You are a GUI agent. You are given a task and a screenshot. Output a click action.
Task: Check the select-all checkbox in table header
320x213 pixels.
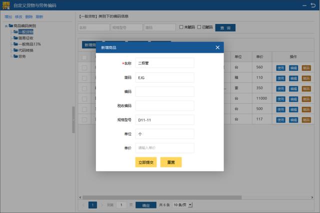pos(84,57)
